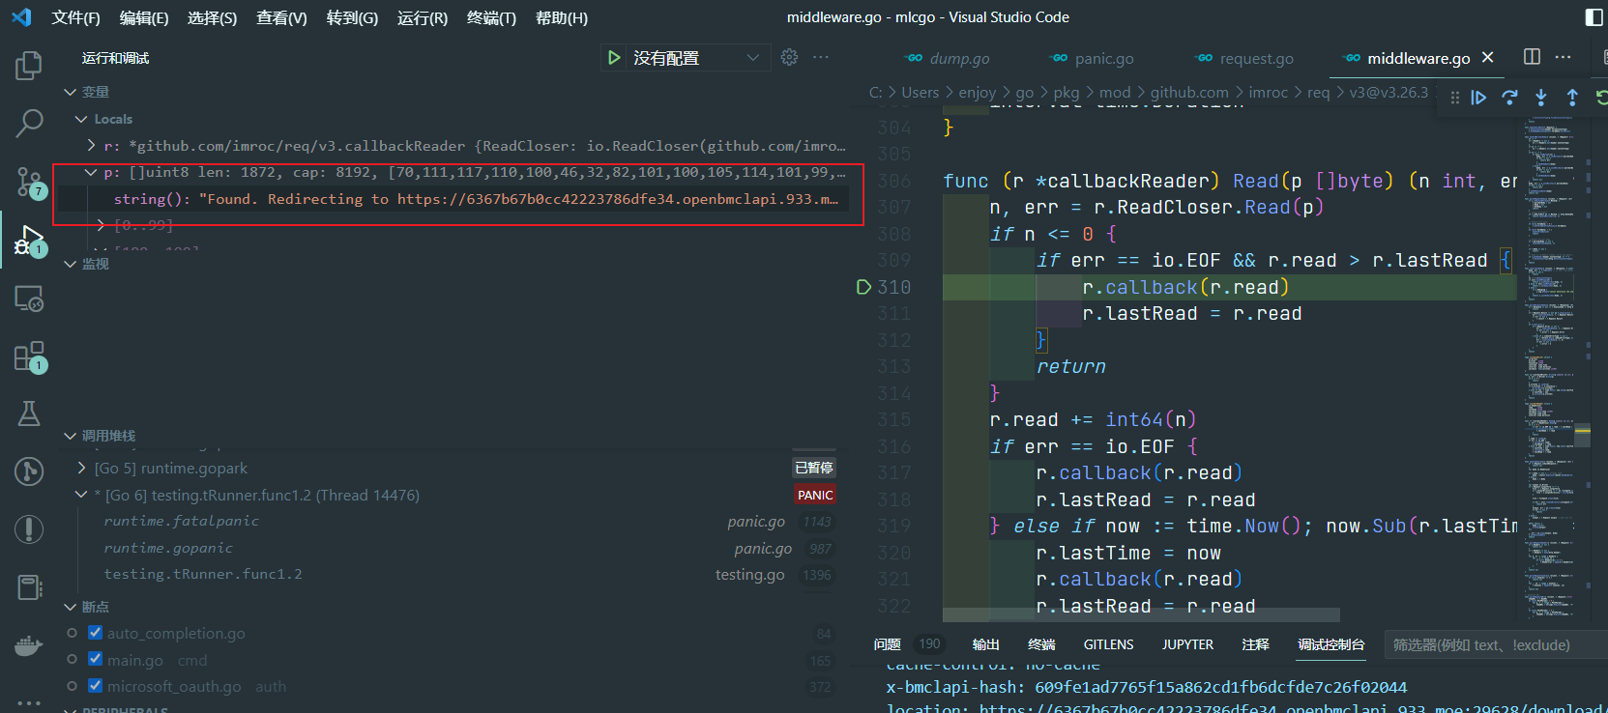Screen dimensions: 1608x713
Task: Click the debug console filter input
Action: click(1496, 644)
